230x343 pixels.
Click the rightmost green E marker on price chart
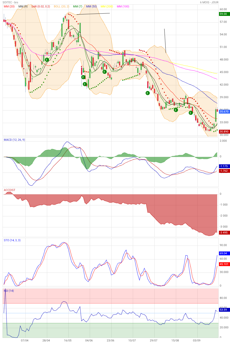coord(191,113)
